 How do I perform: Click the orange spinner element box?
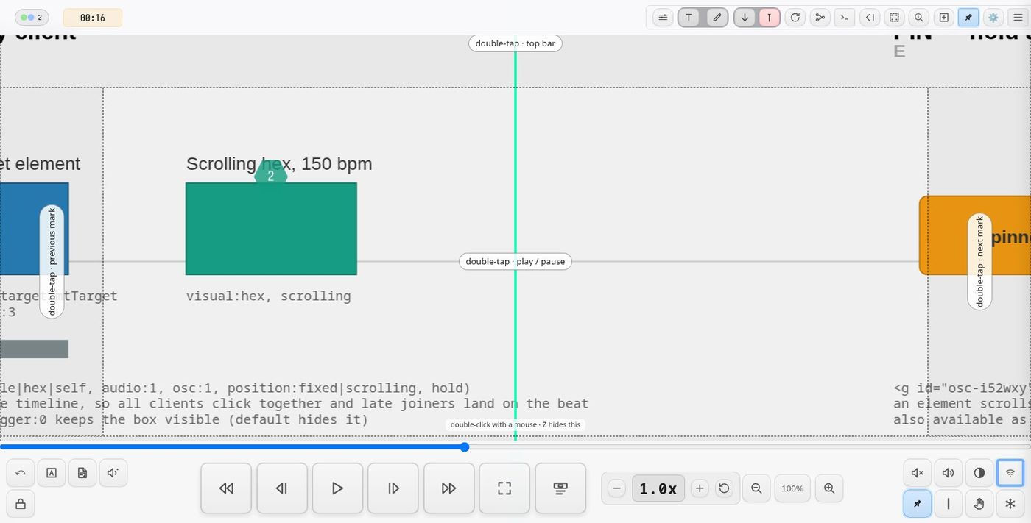[x=975, y=235]
